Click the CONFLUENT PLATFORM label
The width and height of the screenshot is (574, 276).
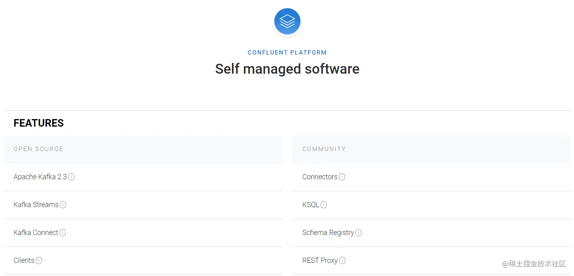click(287, 53)
